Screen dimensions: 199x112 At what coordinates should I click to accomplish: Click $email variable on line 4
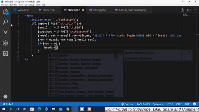point(43,28)
